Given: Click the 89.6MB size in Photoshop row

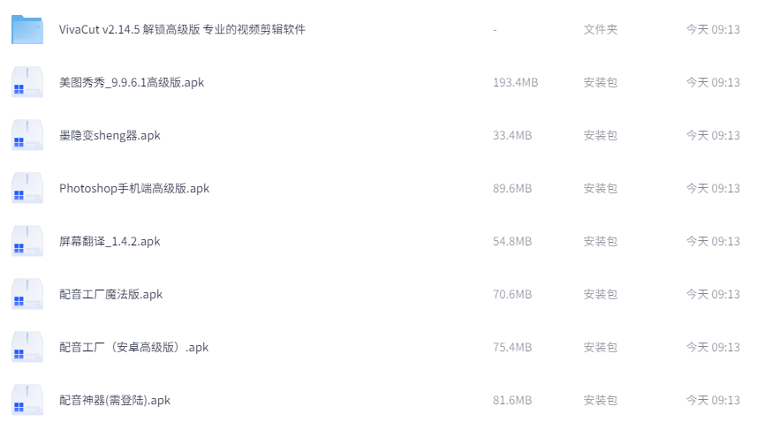Looking at the screenshot, I should click(512, 189).
